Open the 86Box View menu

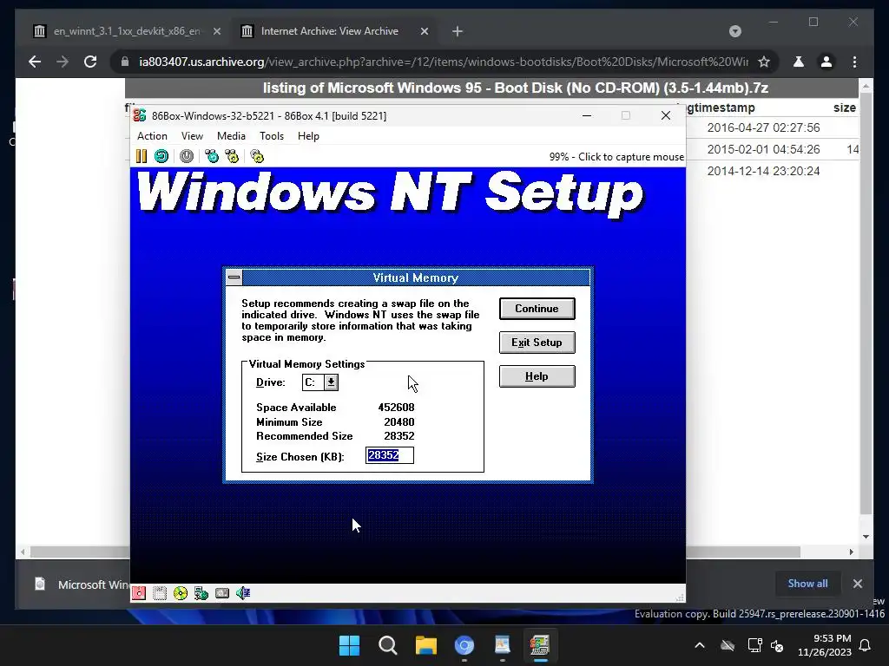(x=192, y=136)
